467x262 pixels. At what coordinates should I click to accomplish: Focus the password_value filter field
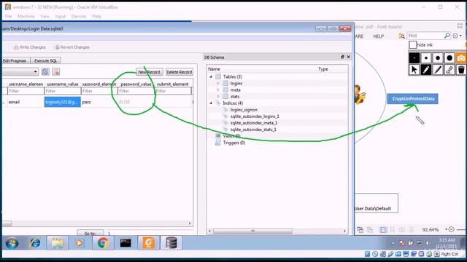[x=136, y=91]
